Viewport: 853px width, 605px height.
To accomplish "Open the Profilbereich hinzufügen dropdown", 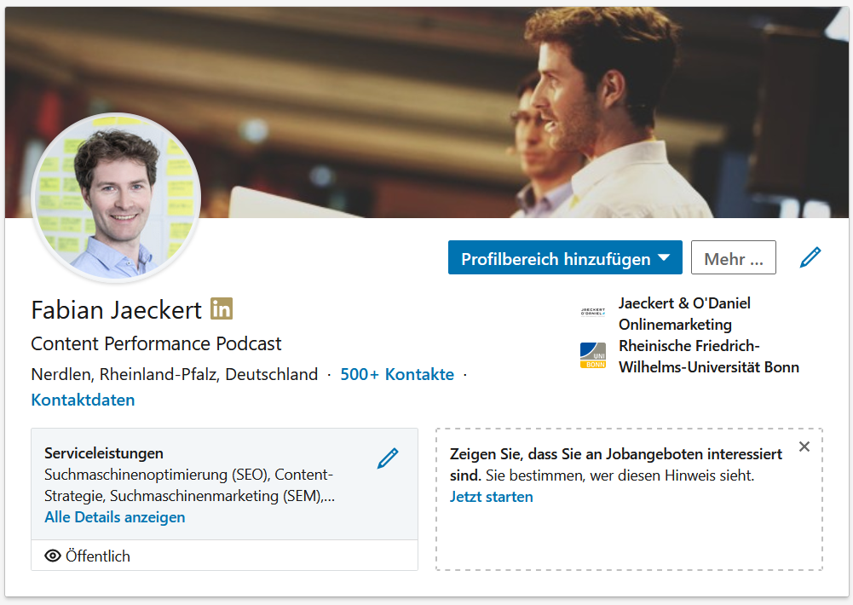I will pyautogui.click(x=565, y=257).
